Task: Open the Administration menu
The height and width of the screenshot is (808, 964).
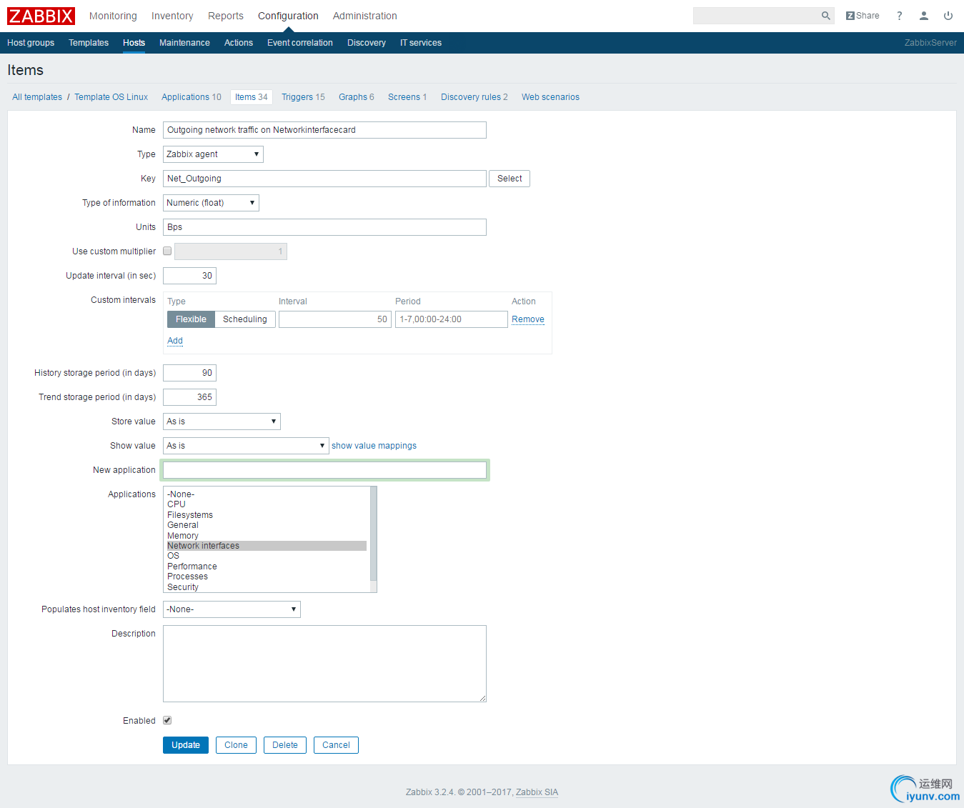Action: (365, 16)
